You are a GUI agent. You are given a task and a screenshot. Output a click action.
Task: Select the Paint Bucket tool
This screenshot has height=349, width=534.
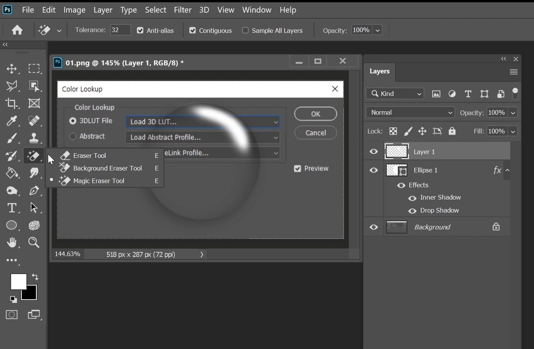tap(11, 173)
